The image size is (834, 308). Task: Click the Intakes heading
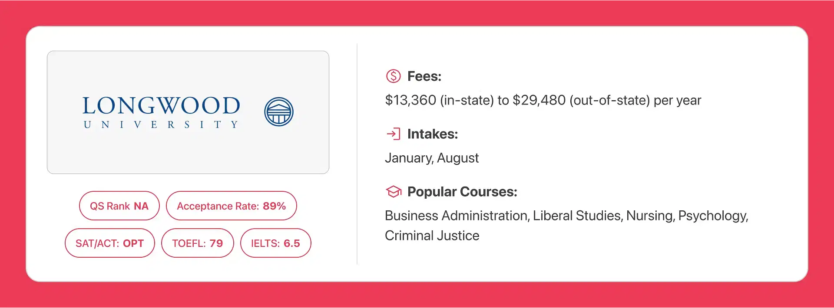point(433,134)
